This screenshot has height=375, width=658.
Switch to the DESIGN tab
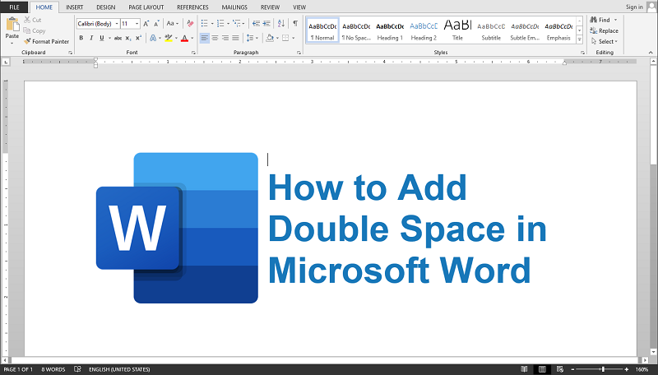(106, 7)
